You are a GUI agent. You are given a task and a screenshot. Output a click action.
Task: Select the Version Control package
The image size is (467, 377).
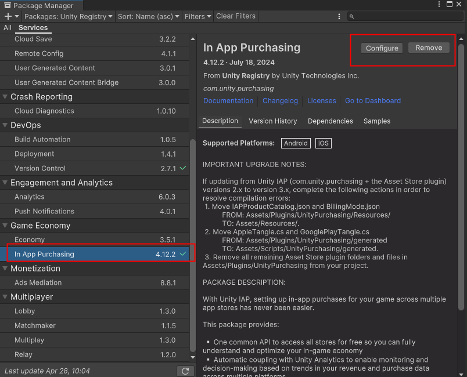95,168
